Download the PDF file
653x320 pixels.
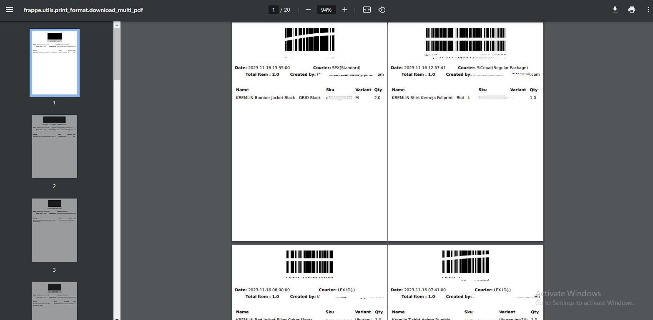[x=615, y=10]
